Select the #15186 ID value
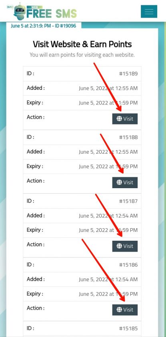The width and height of the screenshot is (166, 337). [128, 265]
